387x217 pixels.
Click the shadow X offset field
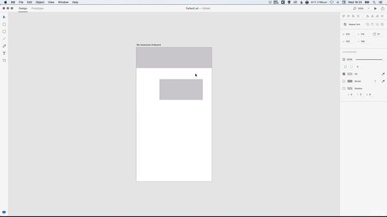click(351, 95)
